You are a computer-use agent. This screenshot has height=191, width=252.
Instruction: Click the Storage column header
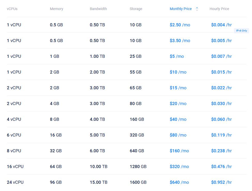click(x=136, y=9)
